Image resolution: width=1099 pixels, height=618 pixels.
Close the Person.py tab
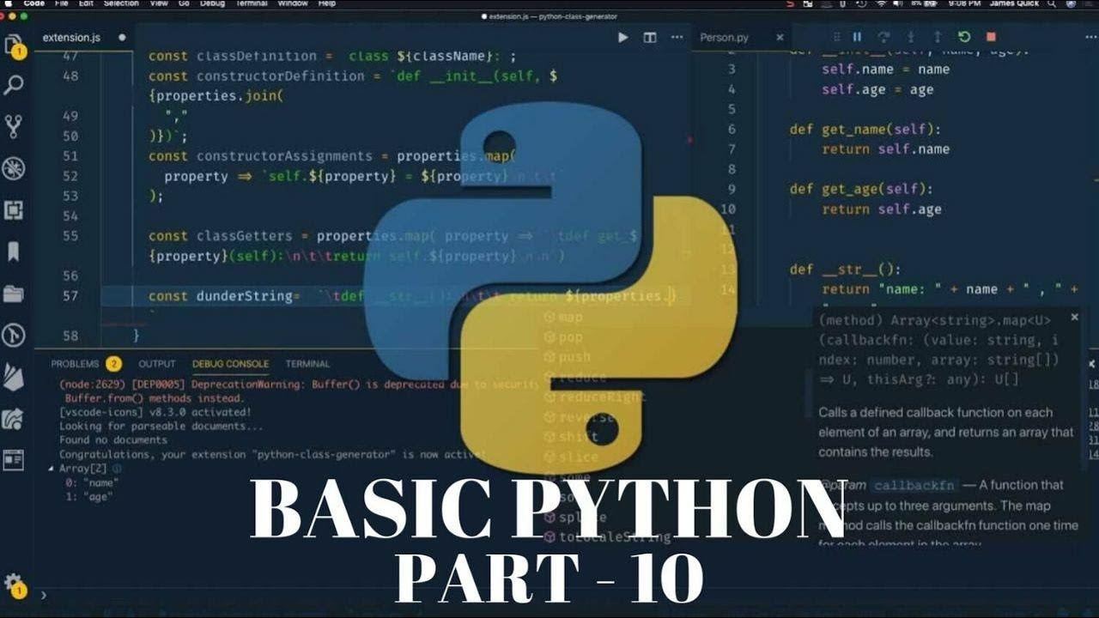[780, 37]
